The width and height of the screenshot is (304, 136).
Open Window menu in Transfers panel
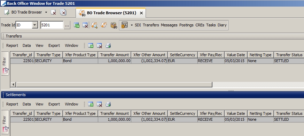pos(71,45)
